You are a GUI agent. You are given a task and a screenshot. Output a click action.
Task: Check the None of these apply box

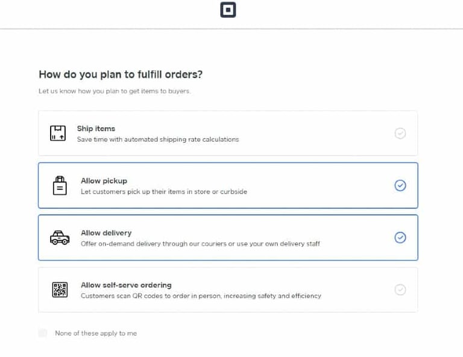(x=43, y=333)
